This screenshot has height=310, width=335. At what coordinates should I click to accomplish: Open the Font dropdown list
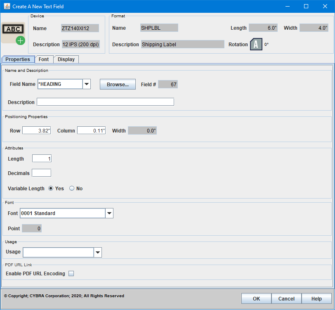click(x=109, y=213)
